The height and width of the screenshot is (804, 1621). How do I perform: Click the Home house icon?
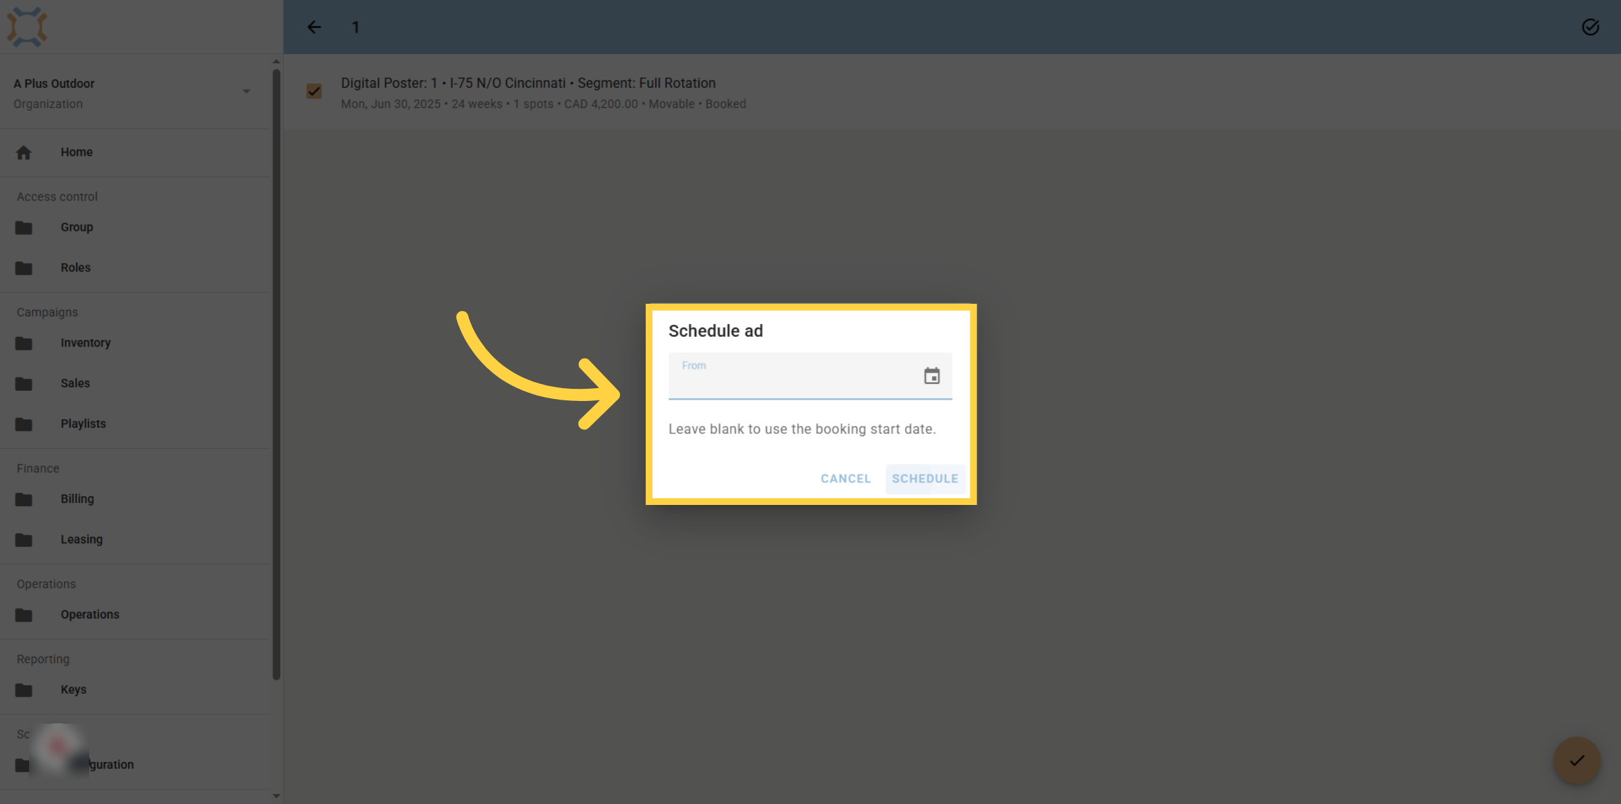(24, 153)
